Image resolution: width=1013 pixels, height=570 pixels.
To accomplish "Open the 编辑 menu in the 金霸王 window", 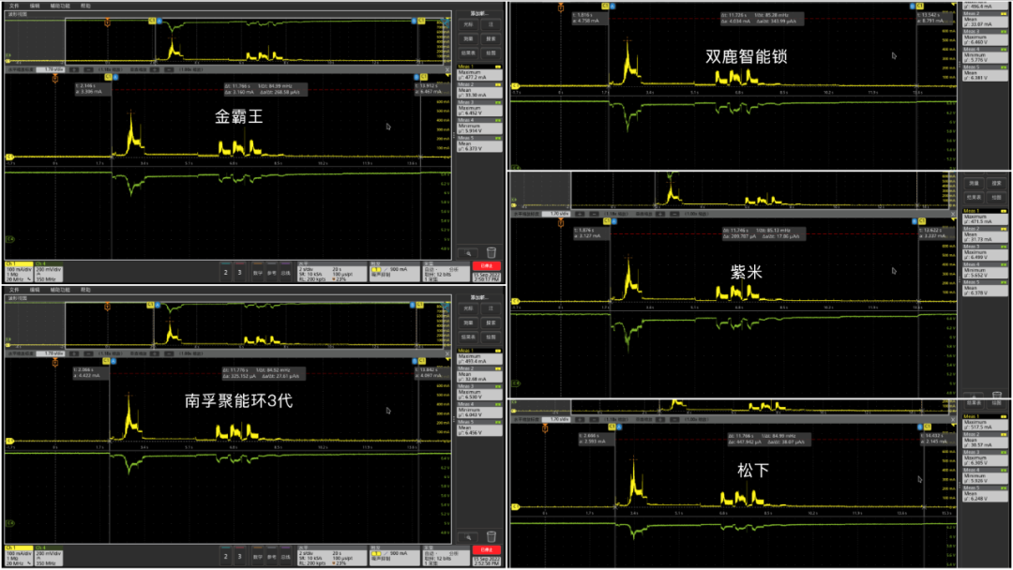I will (35, 6).
